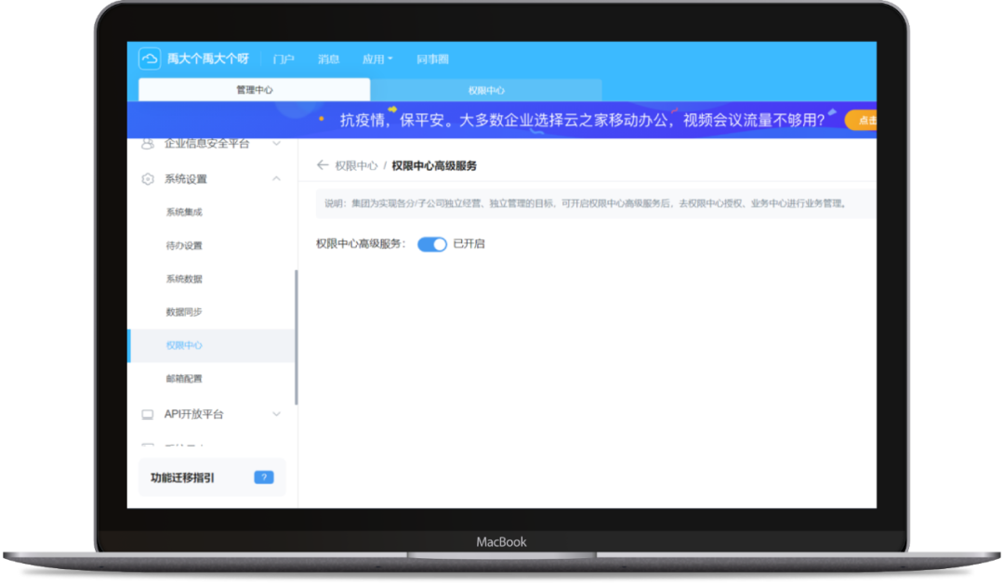Click the API开放平台 monitor icon

click(148, 414)
